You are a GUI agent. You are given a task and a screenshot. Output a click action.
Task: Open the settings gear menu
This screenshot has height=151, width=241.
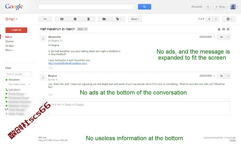click(229, 19)
